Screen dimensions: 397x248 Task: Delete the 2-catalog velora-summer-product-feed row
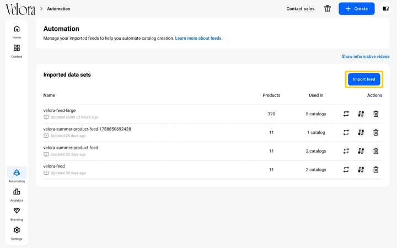point(375,151)
